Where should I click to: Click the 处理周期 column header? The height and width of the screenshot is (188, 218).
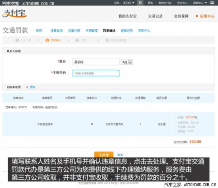tap(140, 98)
